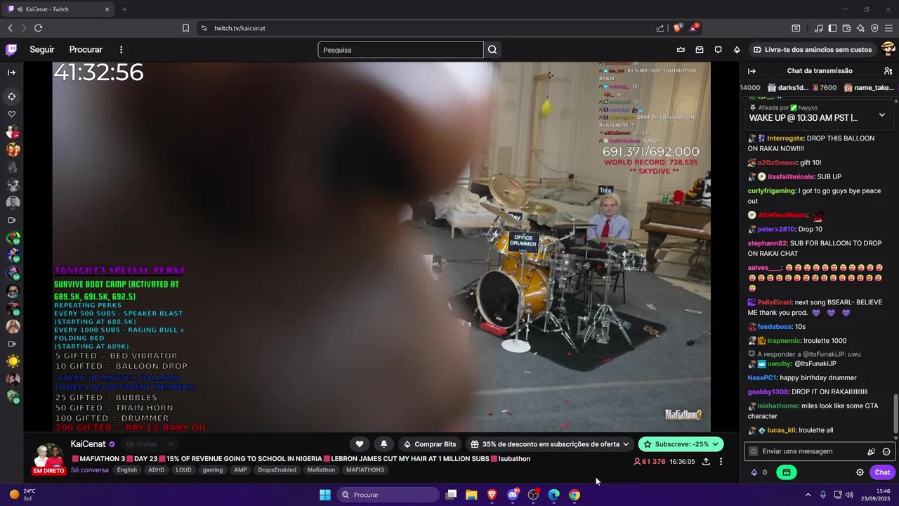Expand the pinned WAKE UP message
Image resolution: width=899 pixels, height=506 pixels.
pyautogui.click(x=882, y=115)
